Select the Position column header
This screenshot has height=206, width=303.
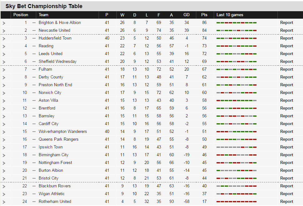click(x=21, y=15)
